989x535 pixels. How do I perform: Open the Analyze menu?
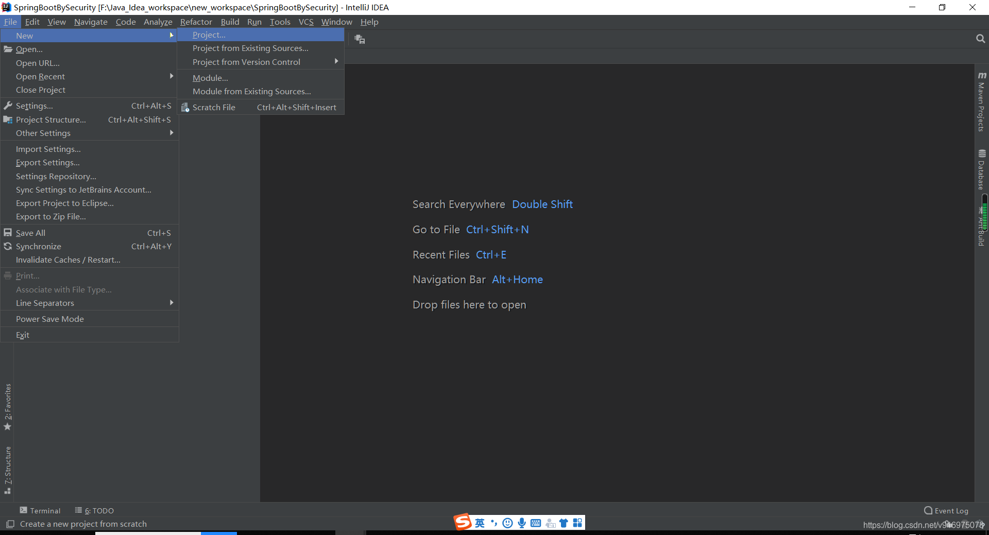pyautogui.click(x=158, y=22)
